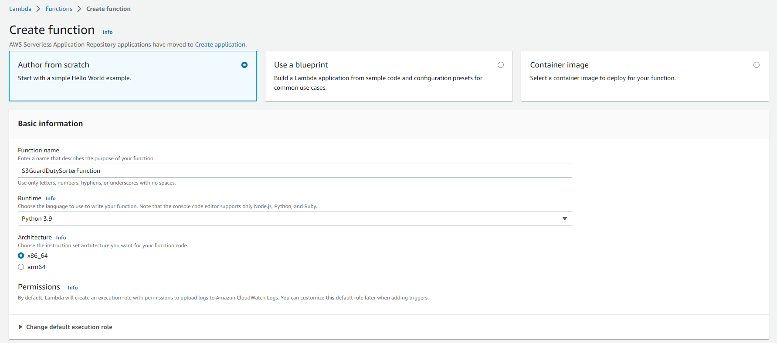Screen dimensions: 777x343
Task: Select x86_64 architecture
Action: pos(21,256)
